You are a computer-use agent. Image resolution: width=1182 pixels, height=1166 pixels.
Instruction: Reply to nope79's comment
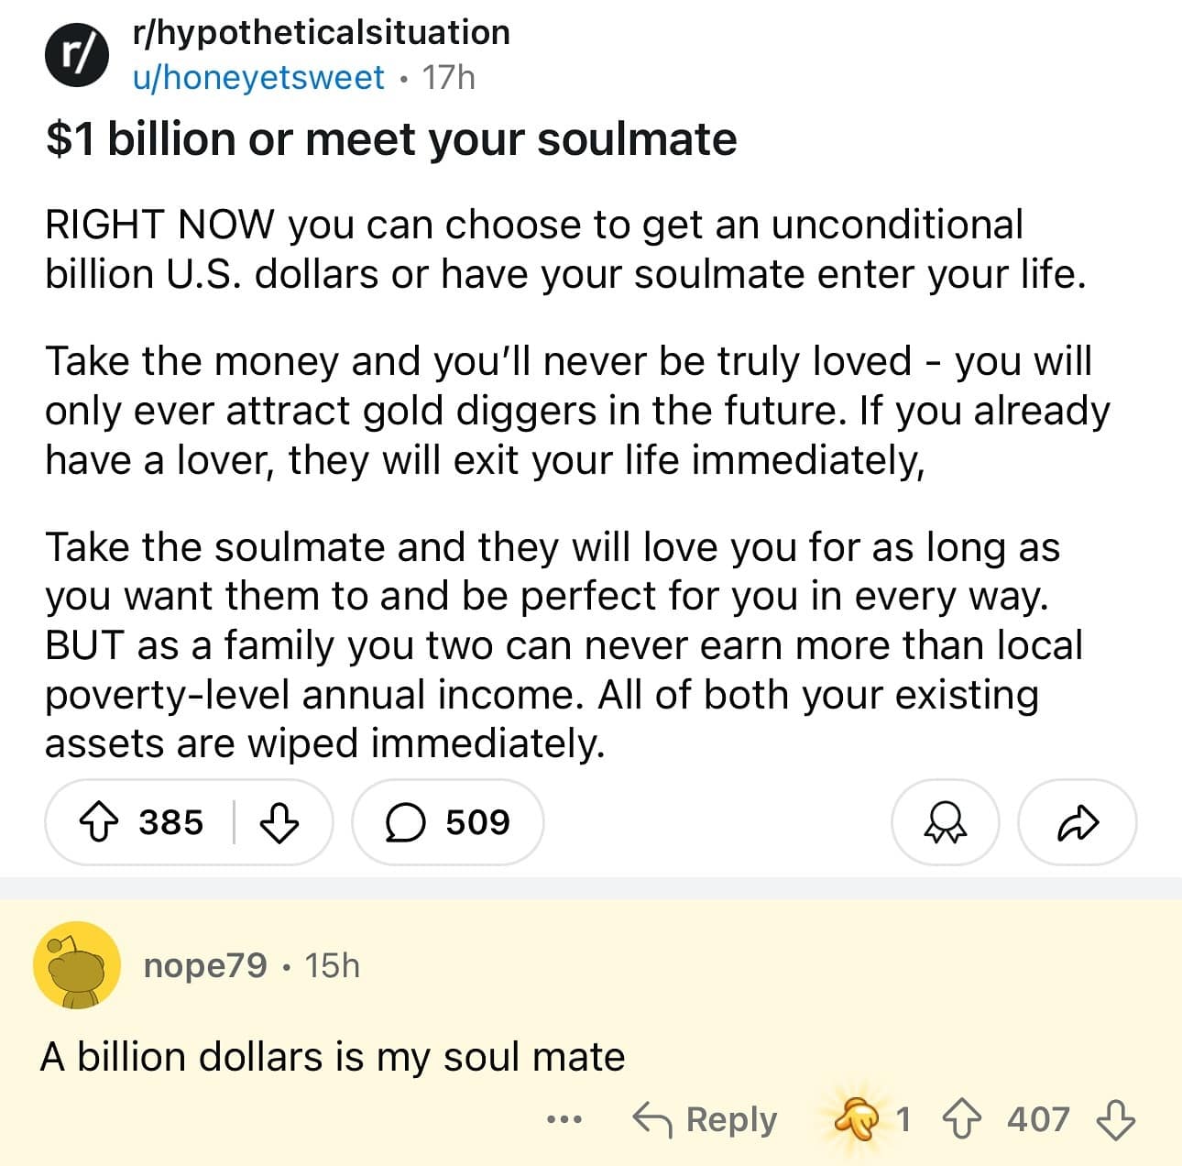click(706, 1120)
